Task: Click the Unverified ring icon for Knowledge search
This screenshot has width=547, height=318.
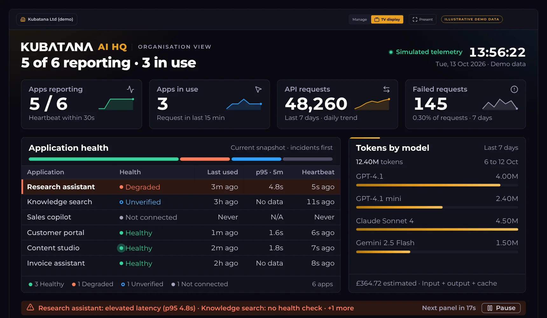Action: pyautogui.click(x=121, y=202)
